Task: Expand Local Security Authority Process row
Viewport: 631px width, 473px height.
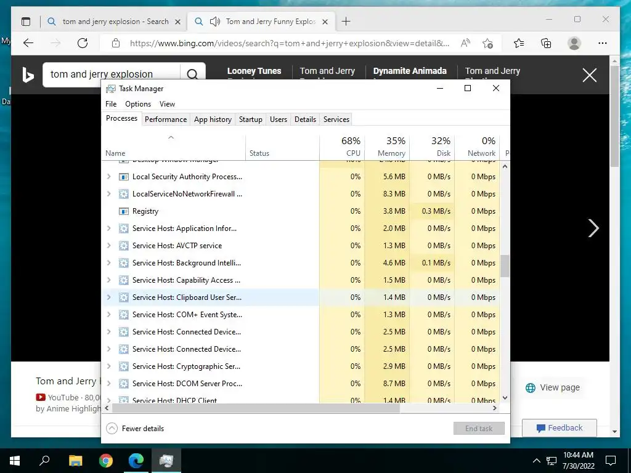Action: click(108, 177)
